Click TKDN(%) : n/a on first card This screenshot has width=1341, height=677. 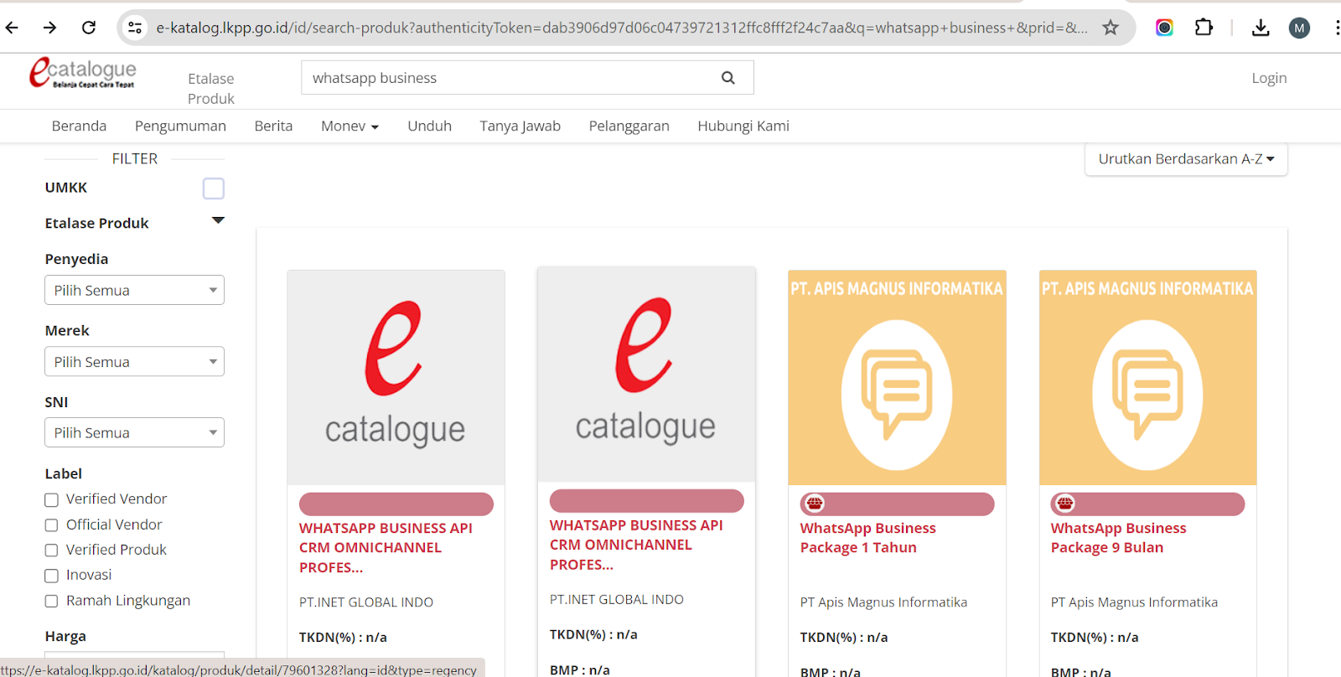[343, 638]
